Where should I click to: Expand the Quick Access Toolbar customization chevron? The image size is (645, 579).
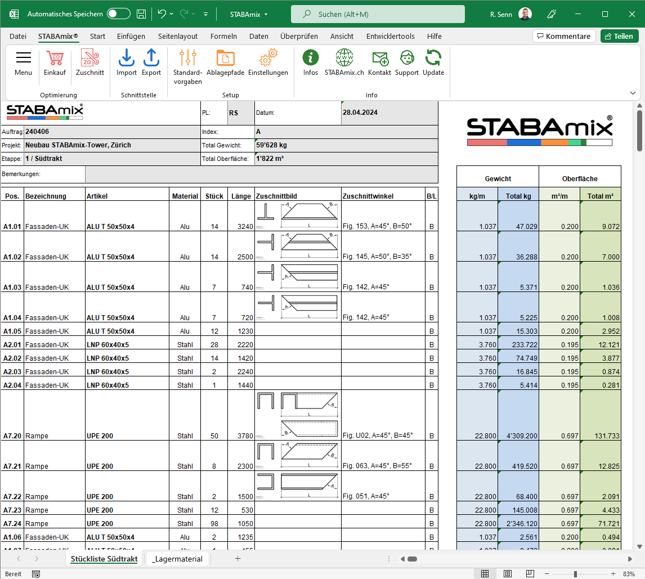[205, 14]
